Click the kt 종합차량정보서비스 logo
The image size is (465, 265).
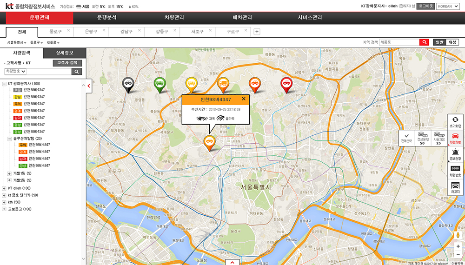(30, 6)
